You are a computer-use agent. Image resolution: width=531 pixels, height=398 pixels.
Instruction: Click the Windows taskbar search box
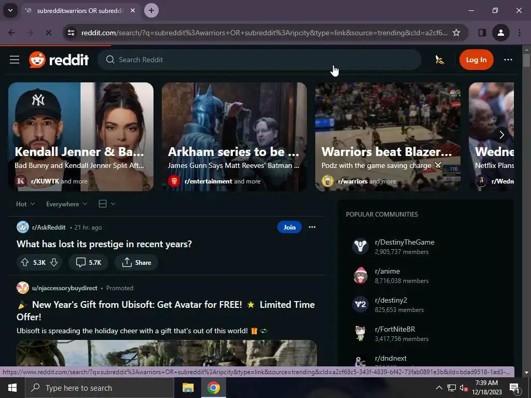(100, 388)
